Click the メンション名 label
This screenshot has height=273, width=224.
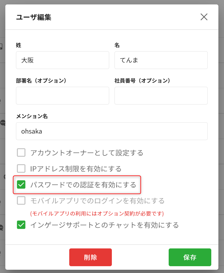32,116
